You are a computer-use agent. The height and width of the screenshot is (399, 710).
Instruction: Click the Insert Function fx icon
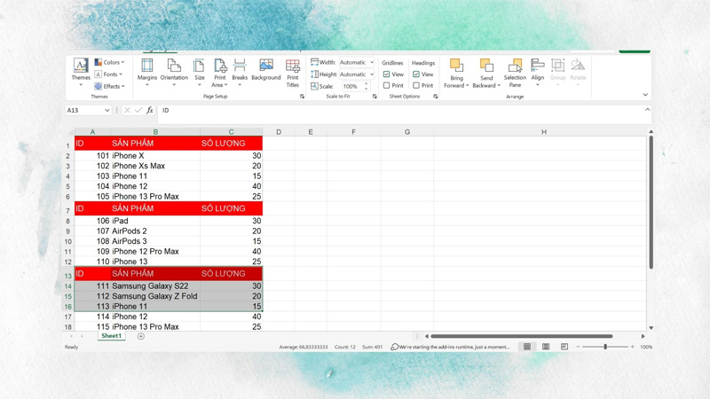(149, 110)
